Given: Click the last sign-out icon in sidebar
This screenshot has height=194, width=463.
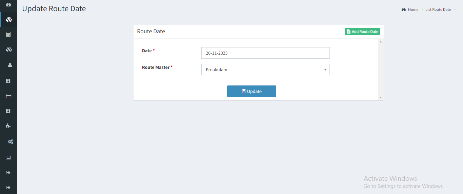Looking at the screenshot, I should coord(8,188).
